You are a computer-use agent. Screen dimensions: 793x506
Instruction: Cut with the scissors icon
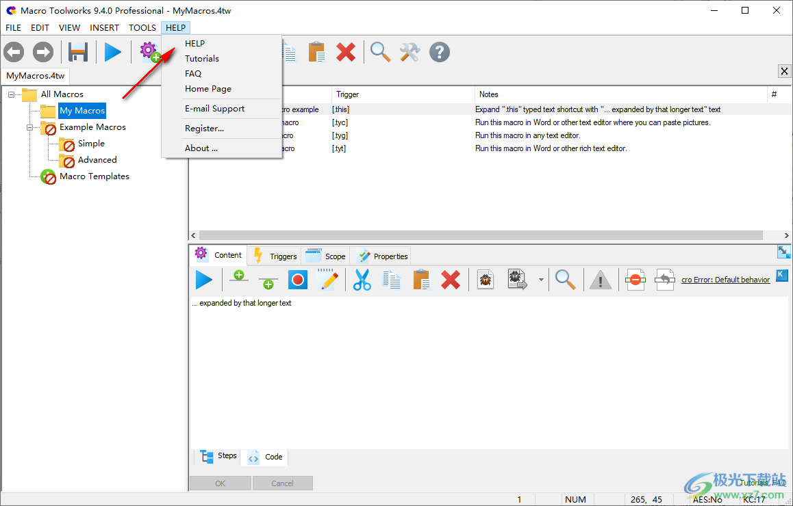pyautogui.click(x=362, y=280)
